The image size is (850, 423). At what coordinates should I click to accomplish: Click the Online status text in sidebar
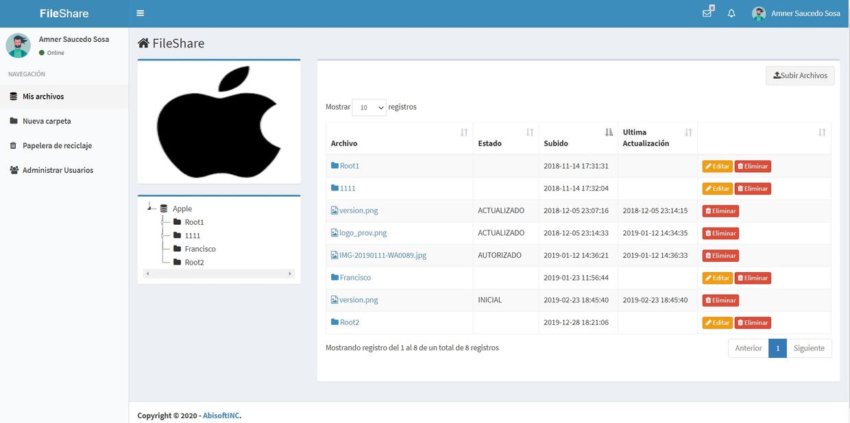click(x=56, y=53)
